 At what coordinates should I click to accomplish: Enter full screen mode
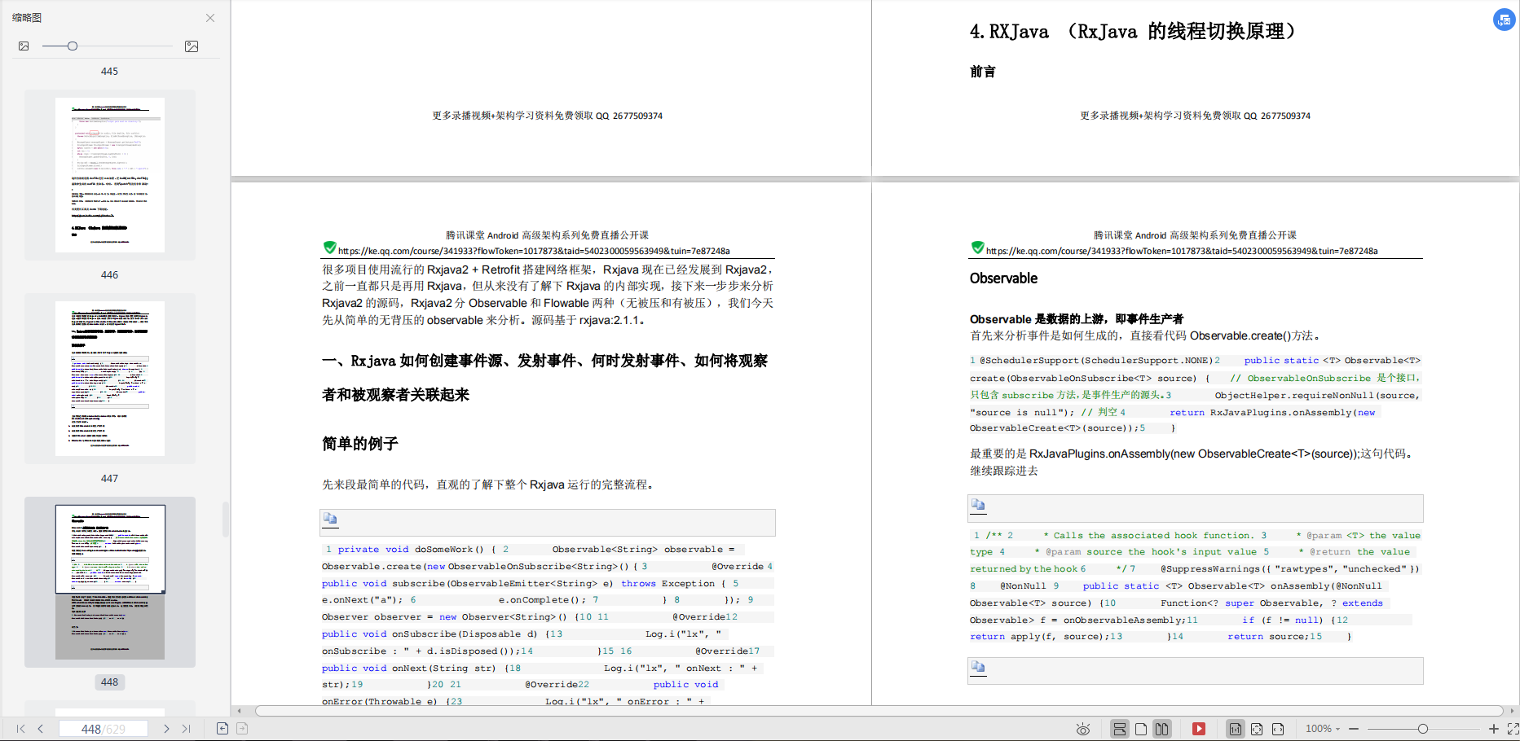click(1513, 729)
